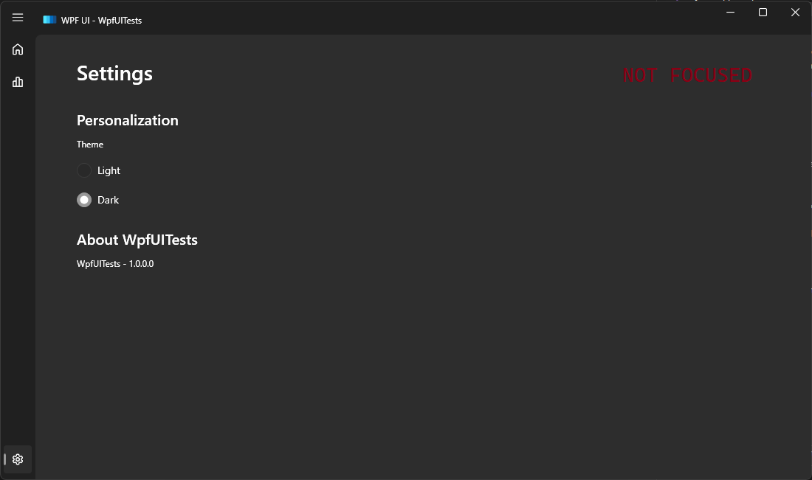Click the Settings page heading
The height and width of the screenshot is (480, 812).
tap(114, 73)
